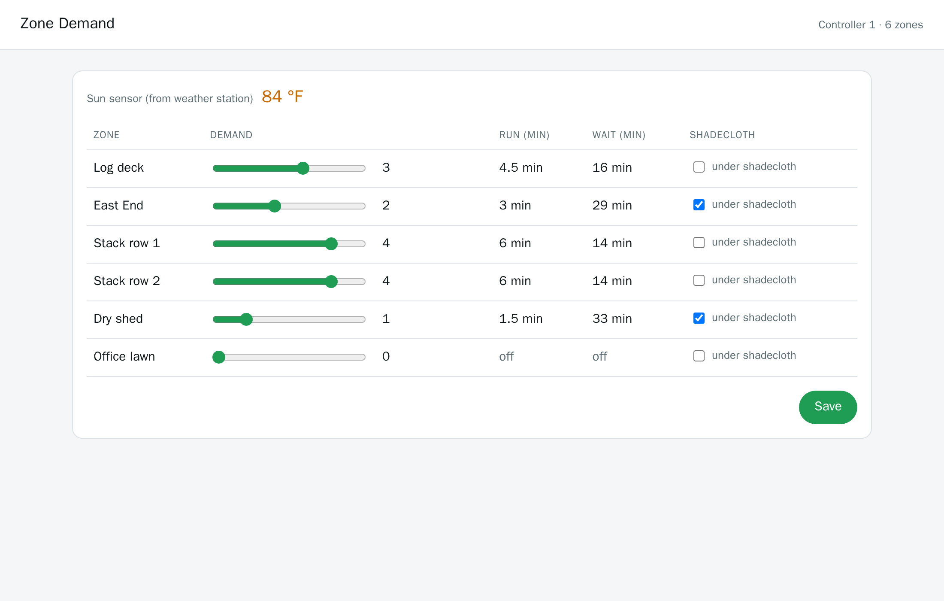Click the Controller 1 · 6 zones label
Image resolution: width=944 pixels, height=601 pixels.
pos(871,25)
